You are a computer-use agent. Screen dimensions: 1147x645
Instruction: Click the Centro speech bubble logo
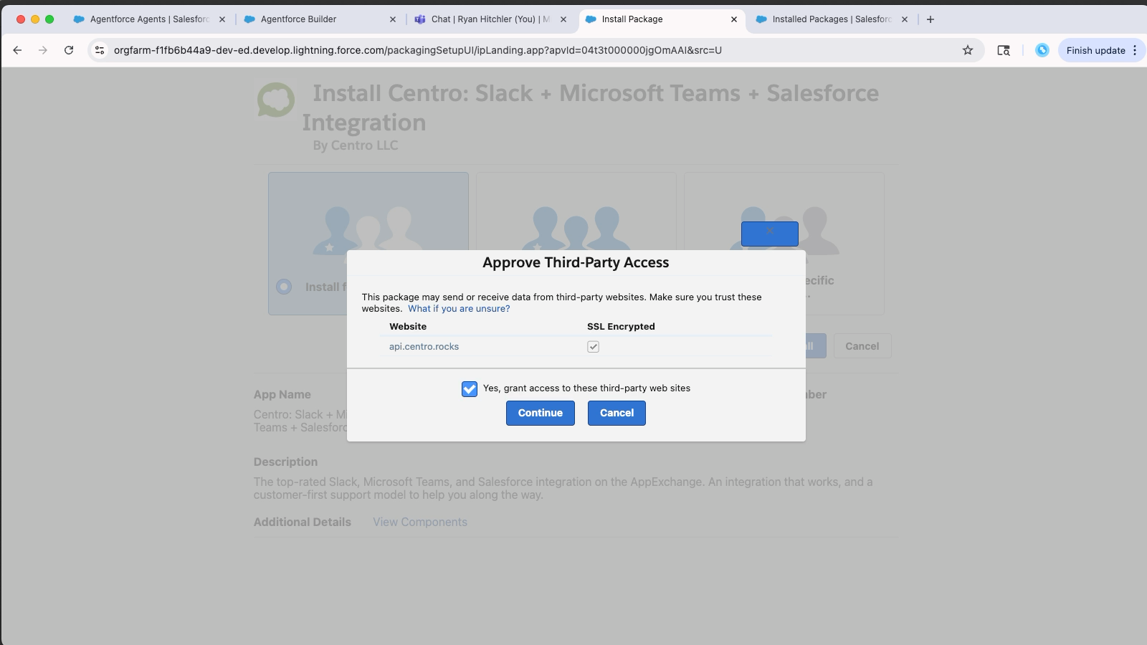coord(276,100)
